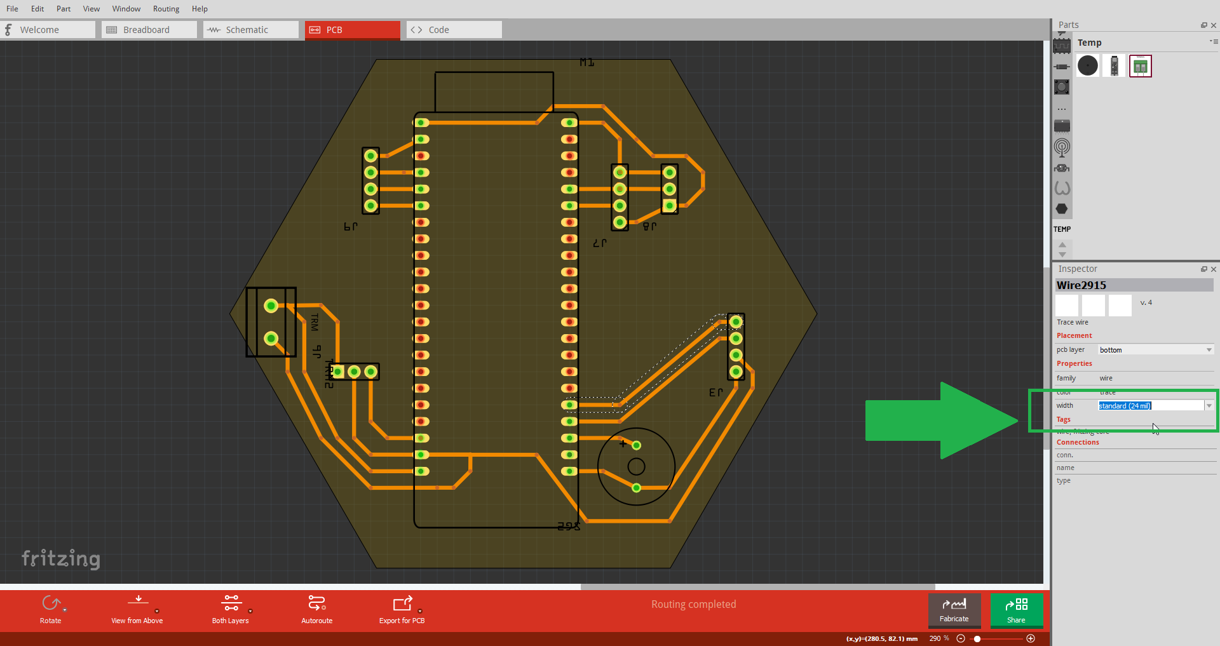Click the Rotate tool icon
The image size is (1220, 646).
51,603
